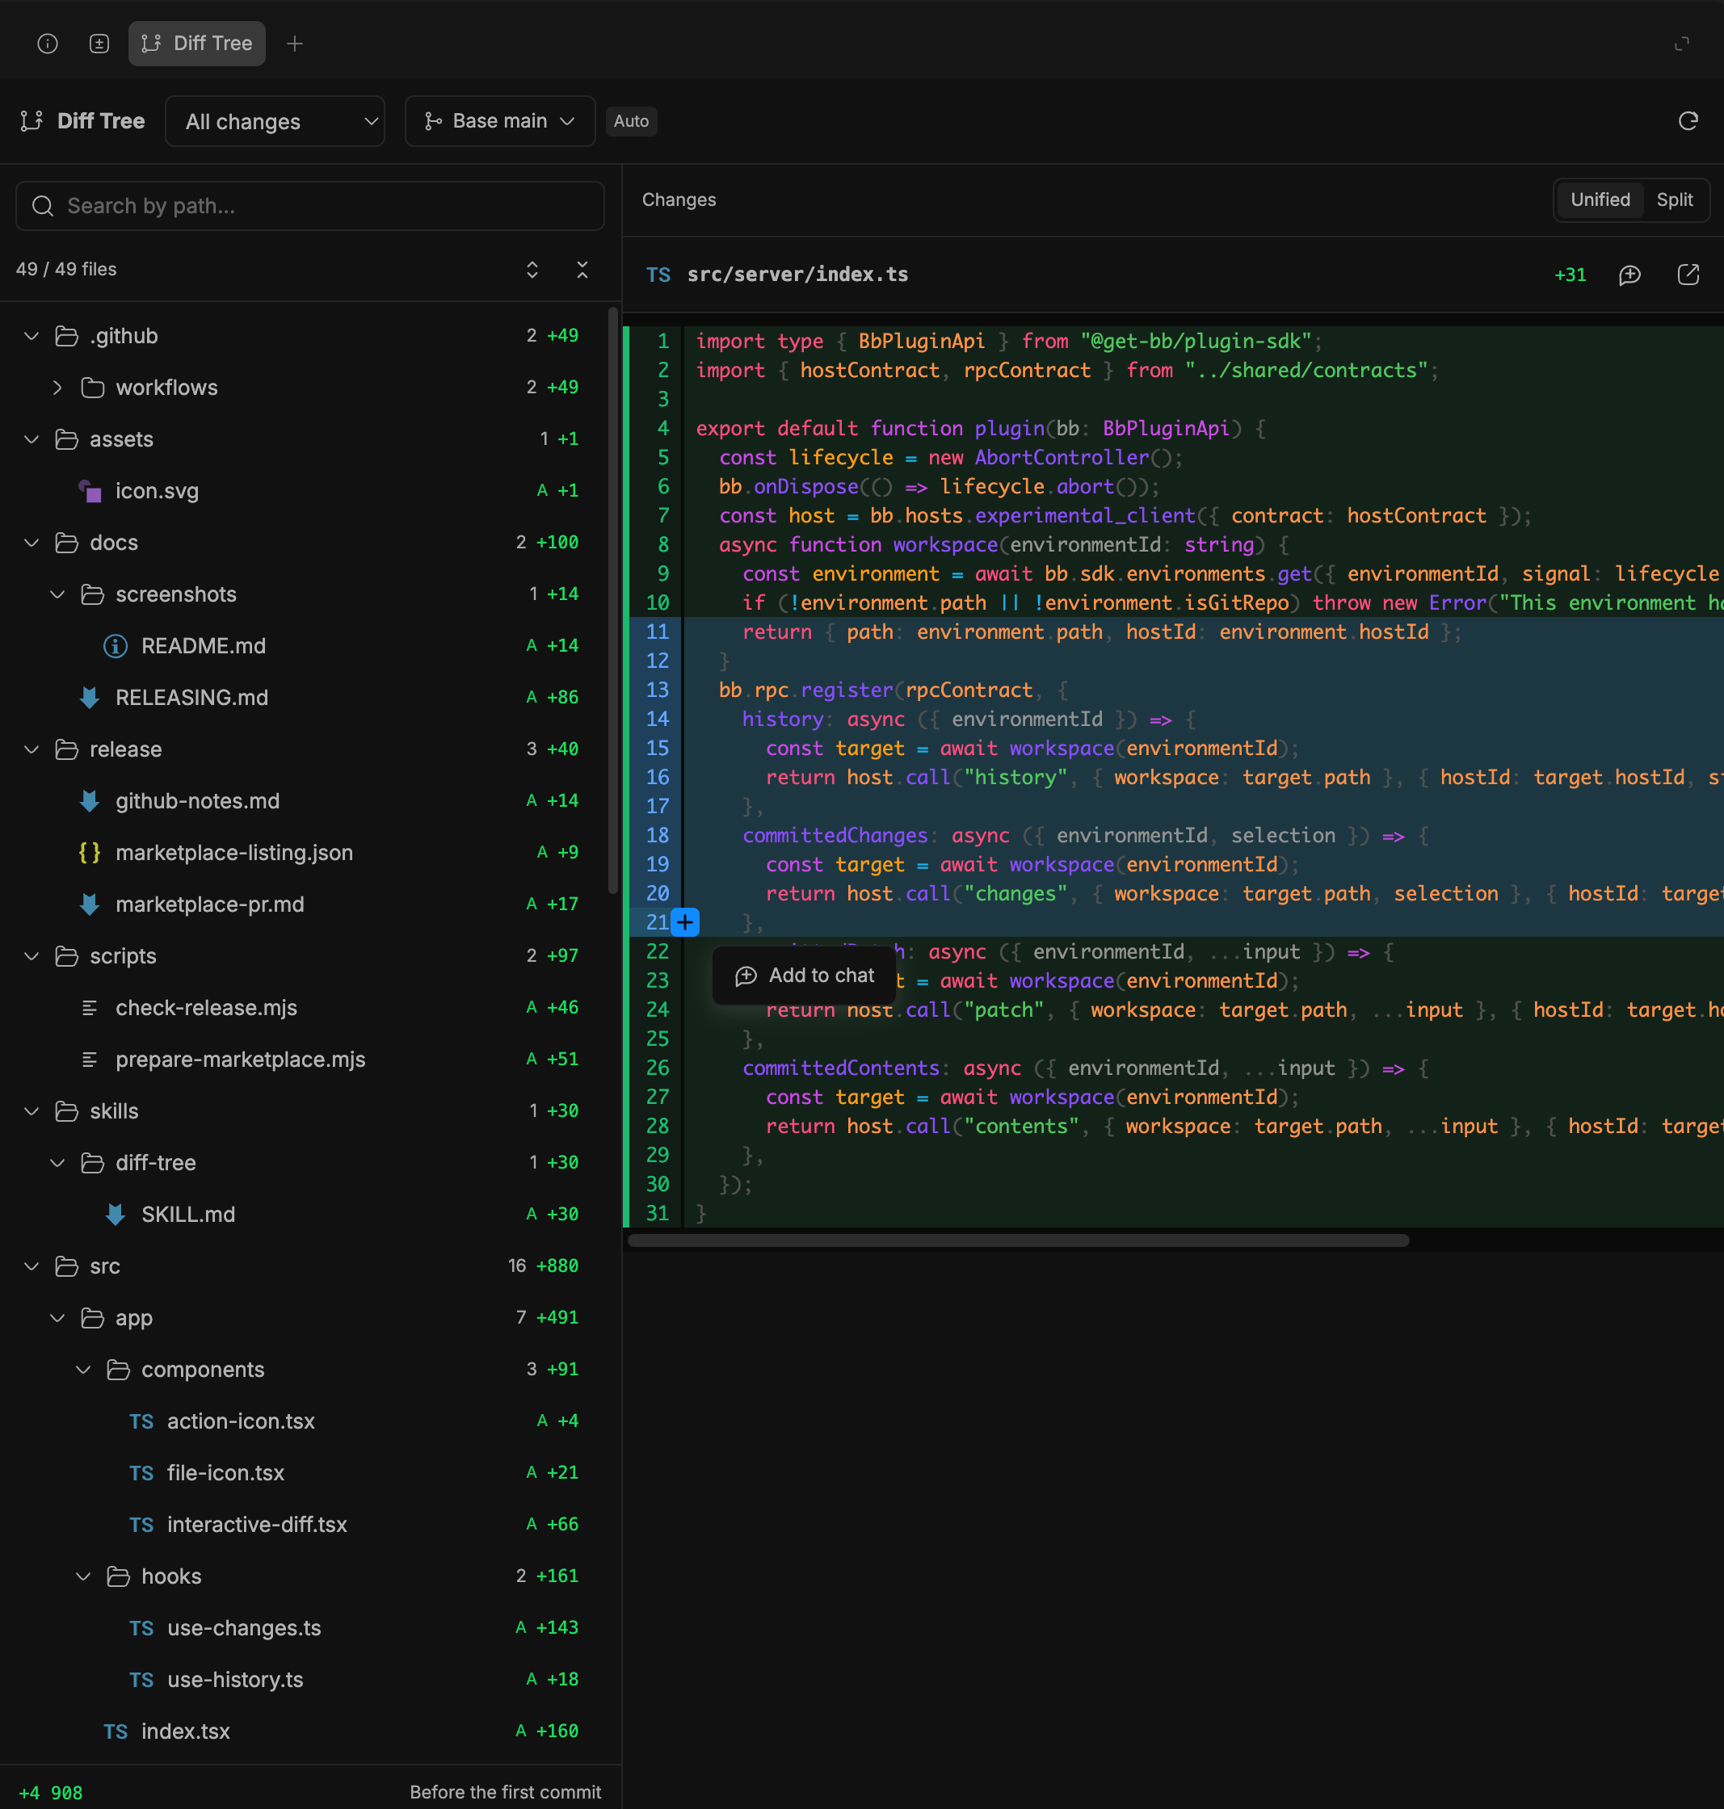Switch to Unified diff view
This screenshot has width=1724, height=1809.
[x=1599, y=199]
